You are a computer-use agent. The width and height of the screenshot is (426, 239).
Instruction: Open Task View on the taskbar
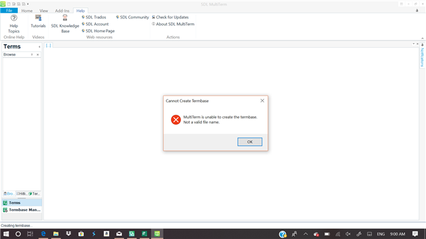(x=30, y=234)
